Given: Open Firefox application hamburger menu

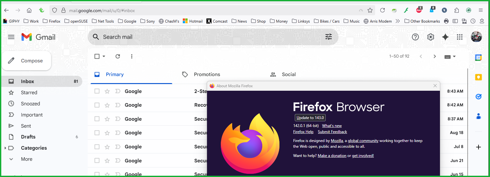Looking at the screenshot, I should point(481,10).
